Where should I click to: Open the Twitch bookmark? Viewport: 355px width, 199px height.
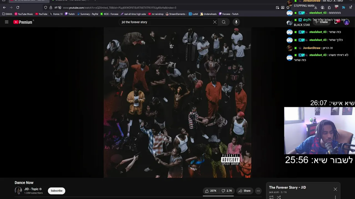[70, 14]
